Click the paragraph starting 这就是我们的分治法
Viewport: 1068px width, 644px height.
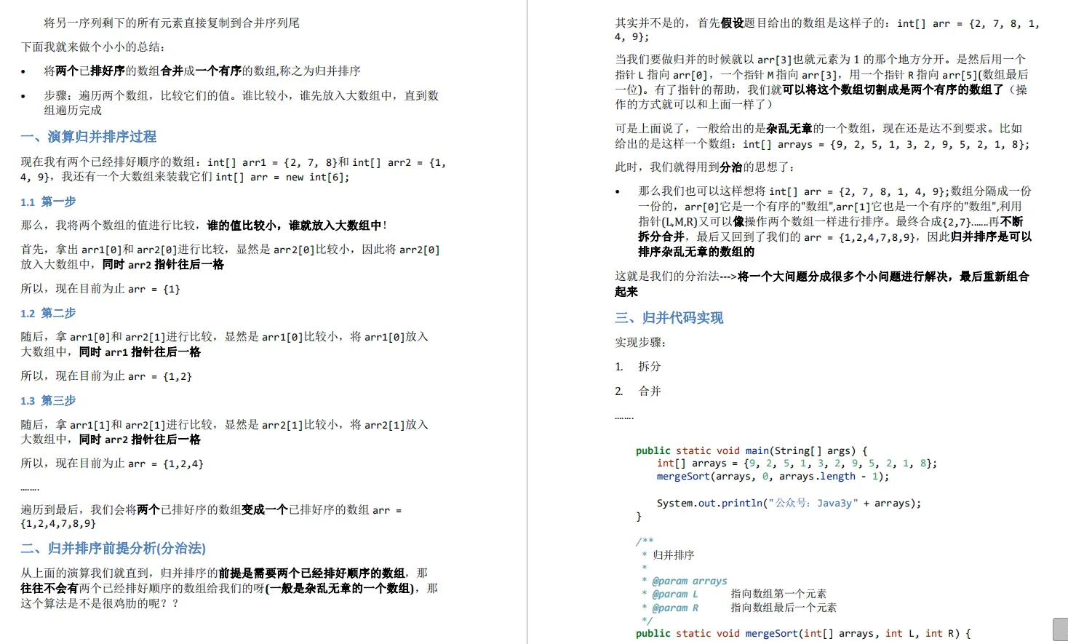(x=822, y=284)
